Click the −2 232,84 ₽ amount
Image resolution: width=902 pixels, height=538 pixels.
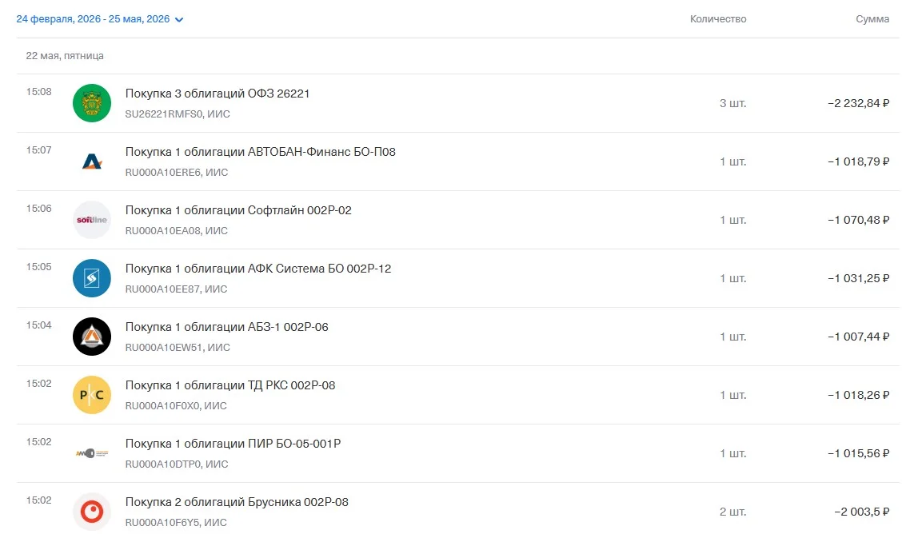[x=858, y=103]
